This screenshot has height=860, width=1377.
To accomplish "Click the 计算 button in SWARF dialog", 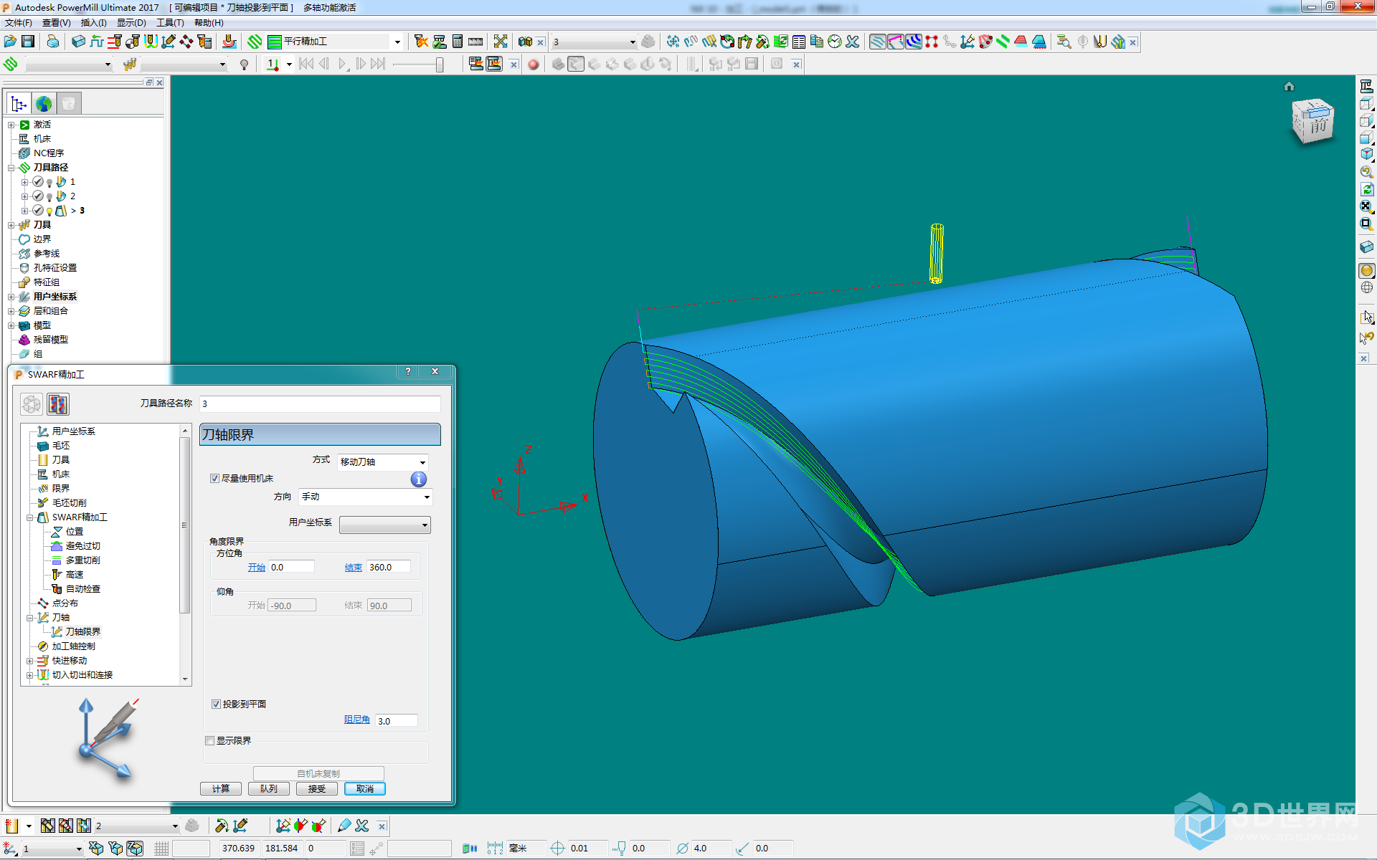I will click(221, 788).
